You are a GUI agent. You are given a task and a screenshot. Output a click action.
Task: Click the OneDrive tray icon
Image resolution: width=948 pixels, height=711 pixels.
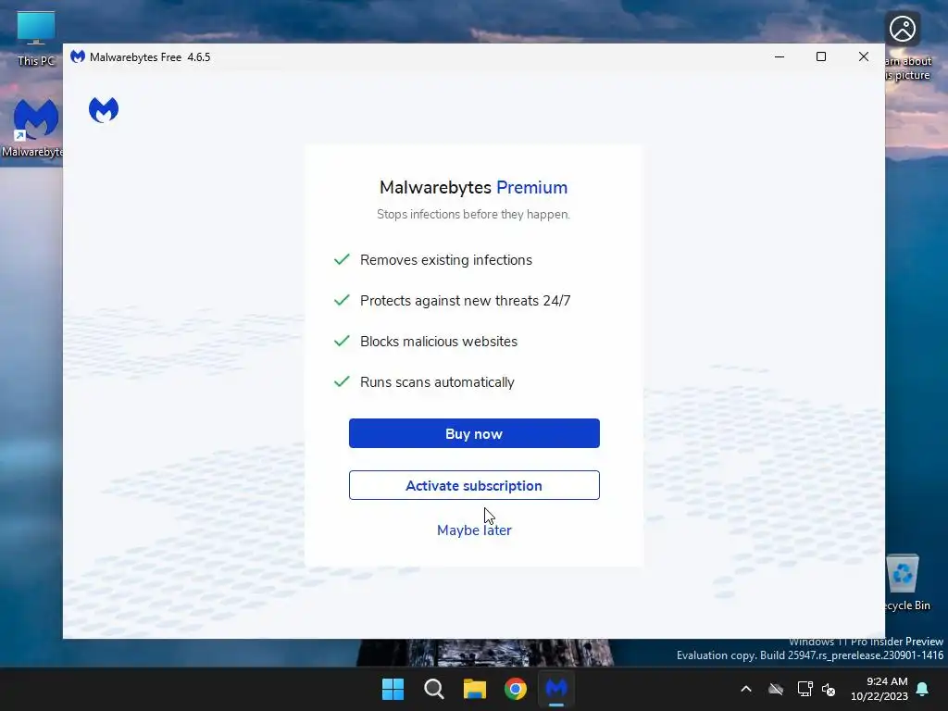click(x=776, y=689)
